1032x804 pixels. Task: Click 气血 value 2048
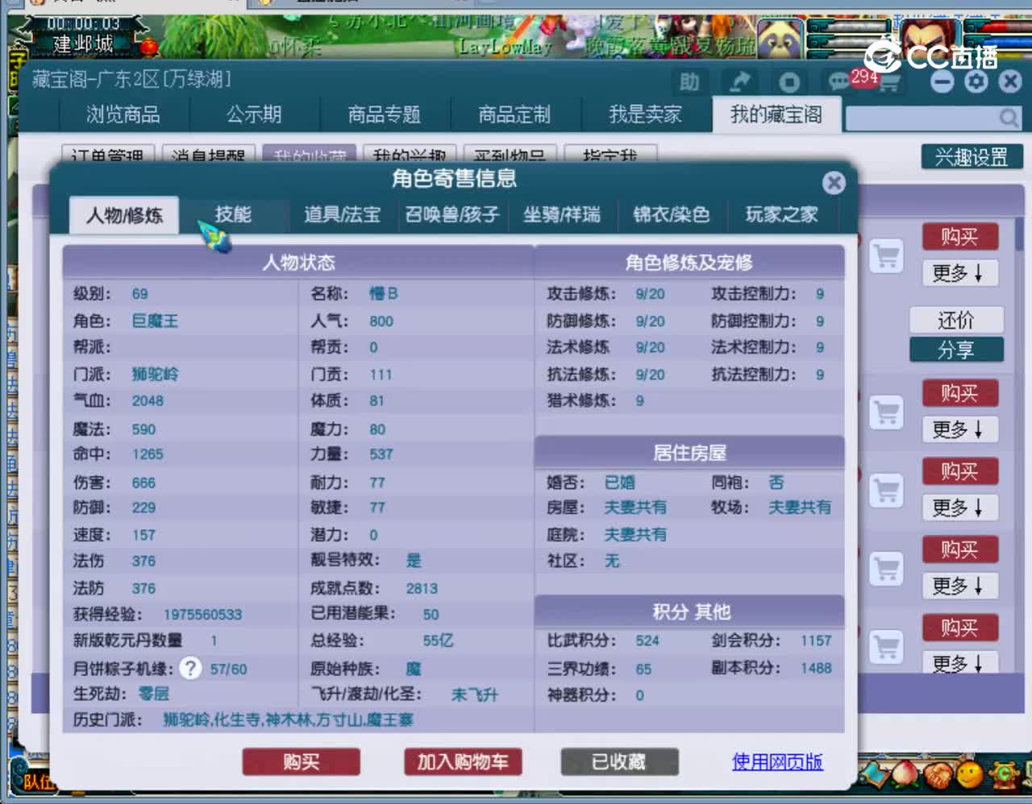click(x=148, y=400)
